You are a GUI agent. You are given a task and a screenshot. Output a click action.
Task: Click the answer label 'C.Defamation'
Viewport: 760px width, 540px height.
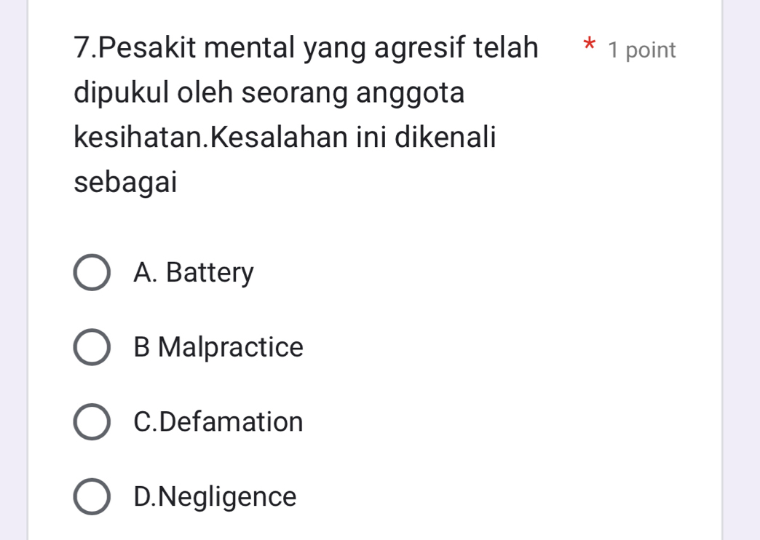[x=218, y=423]
